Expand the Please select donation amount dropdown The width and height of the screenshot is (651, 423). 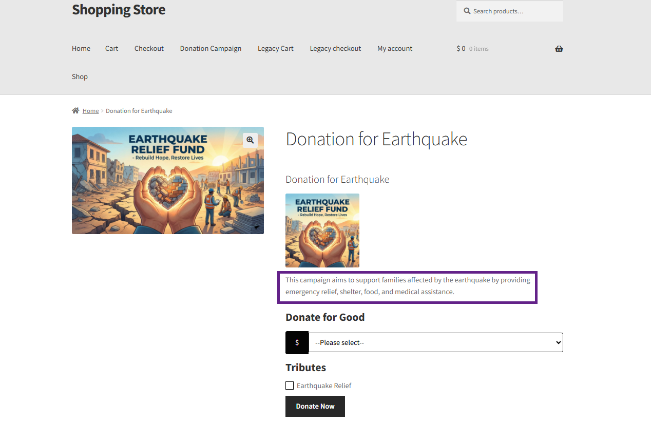(x=435, y=342)
